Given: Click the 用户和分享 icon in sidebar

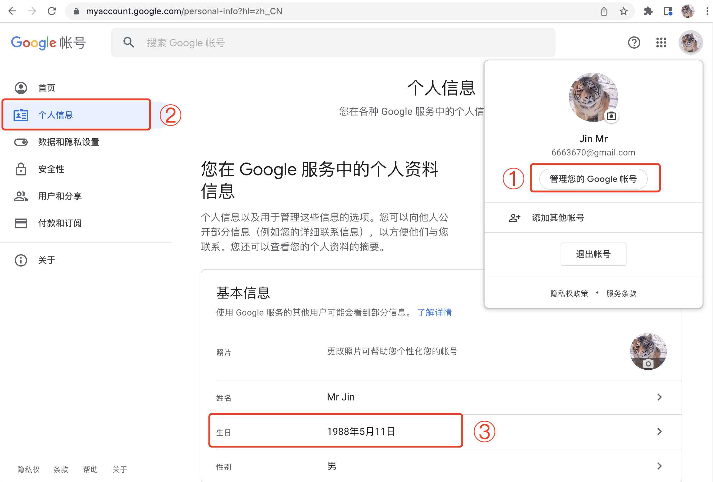Looking at the screenshot, I should (x=20, y=196).
